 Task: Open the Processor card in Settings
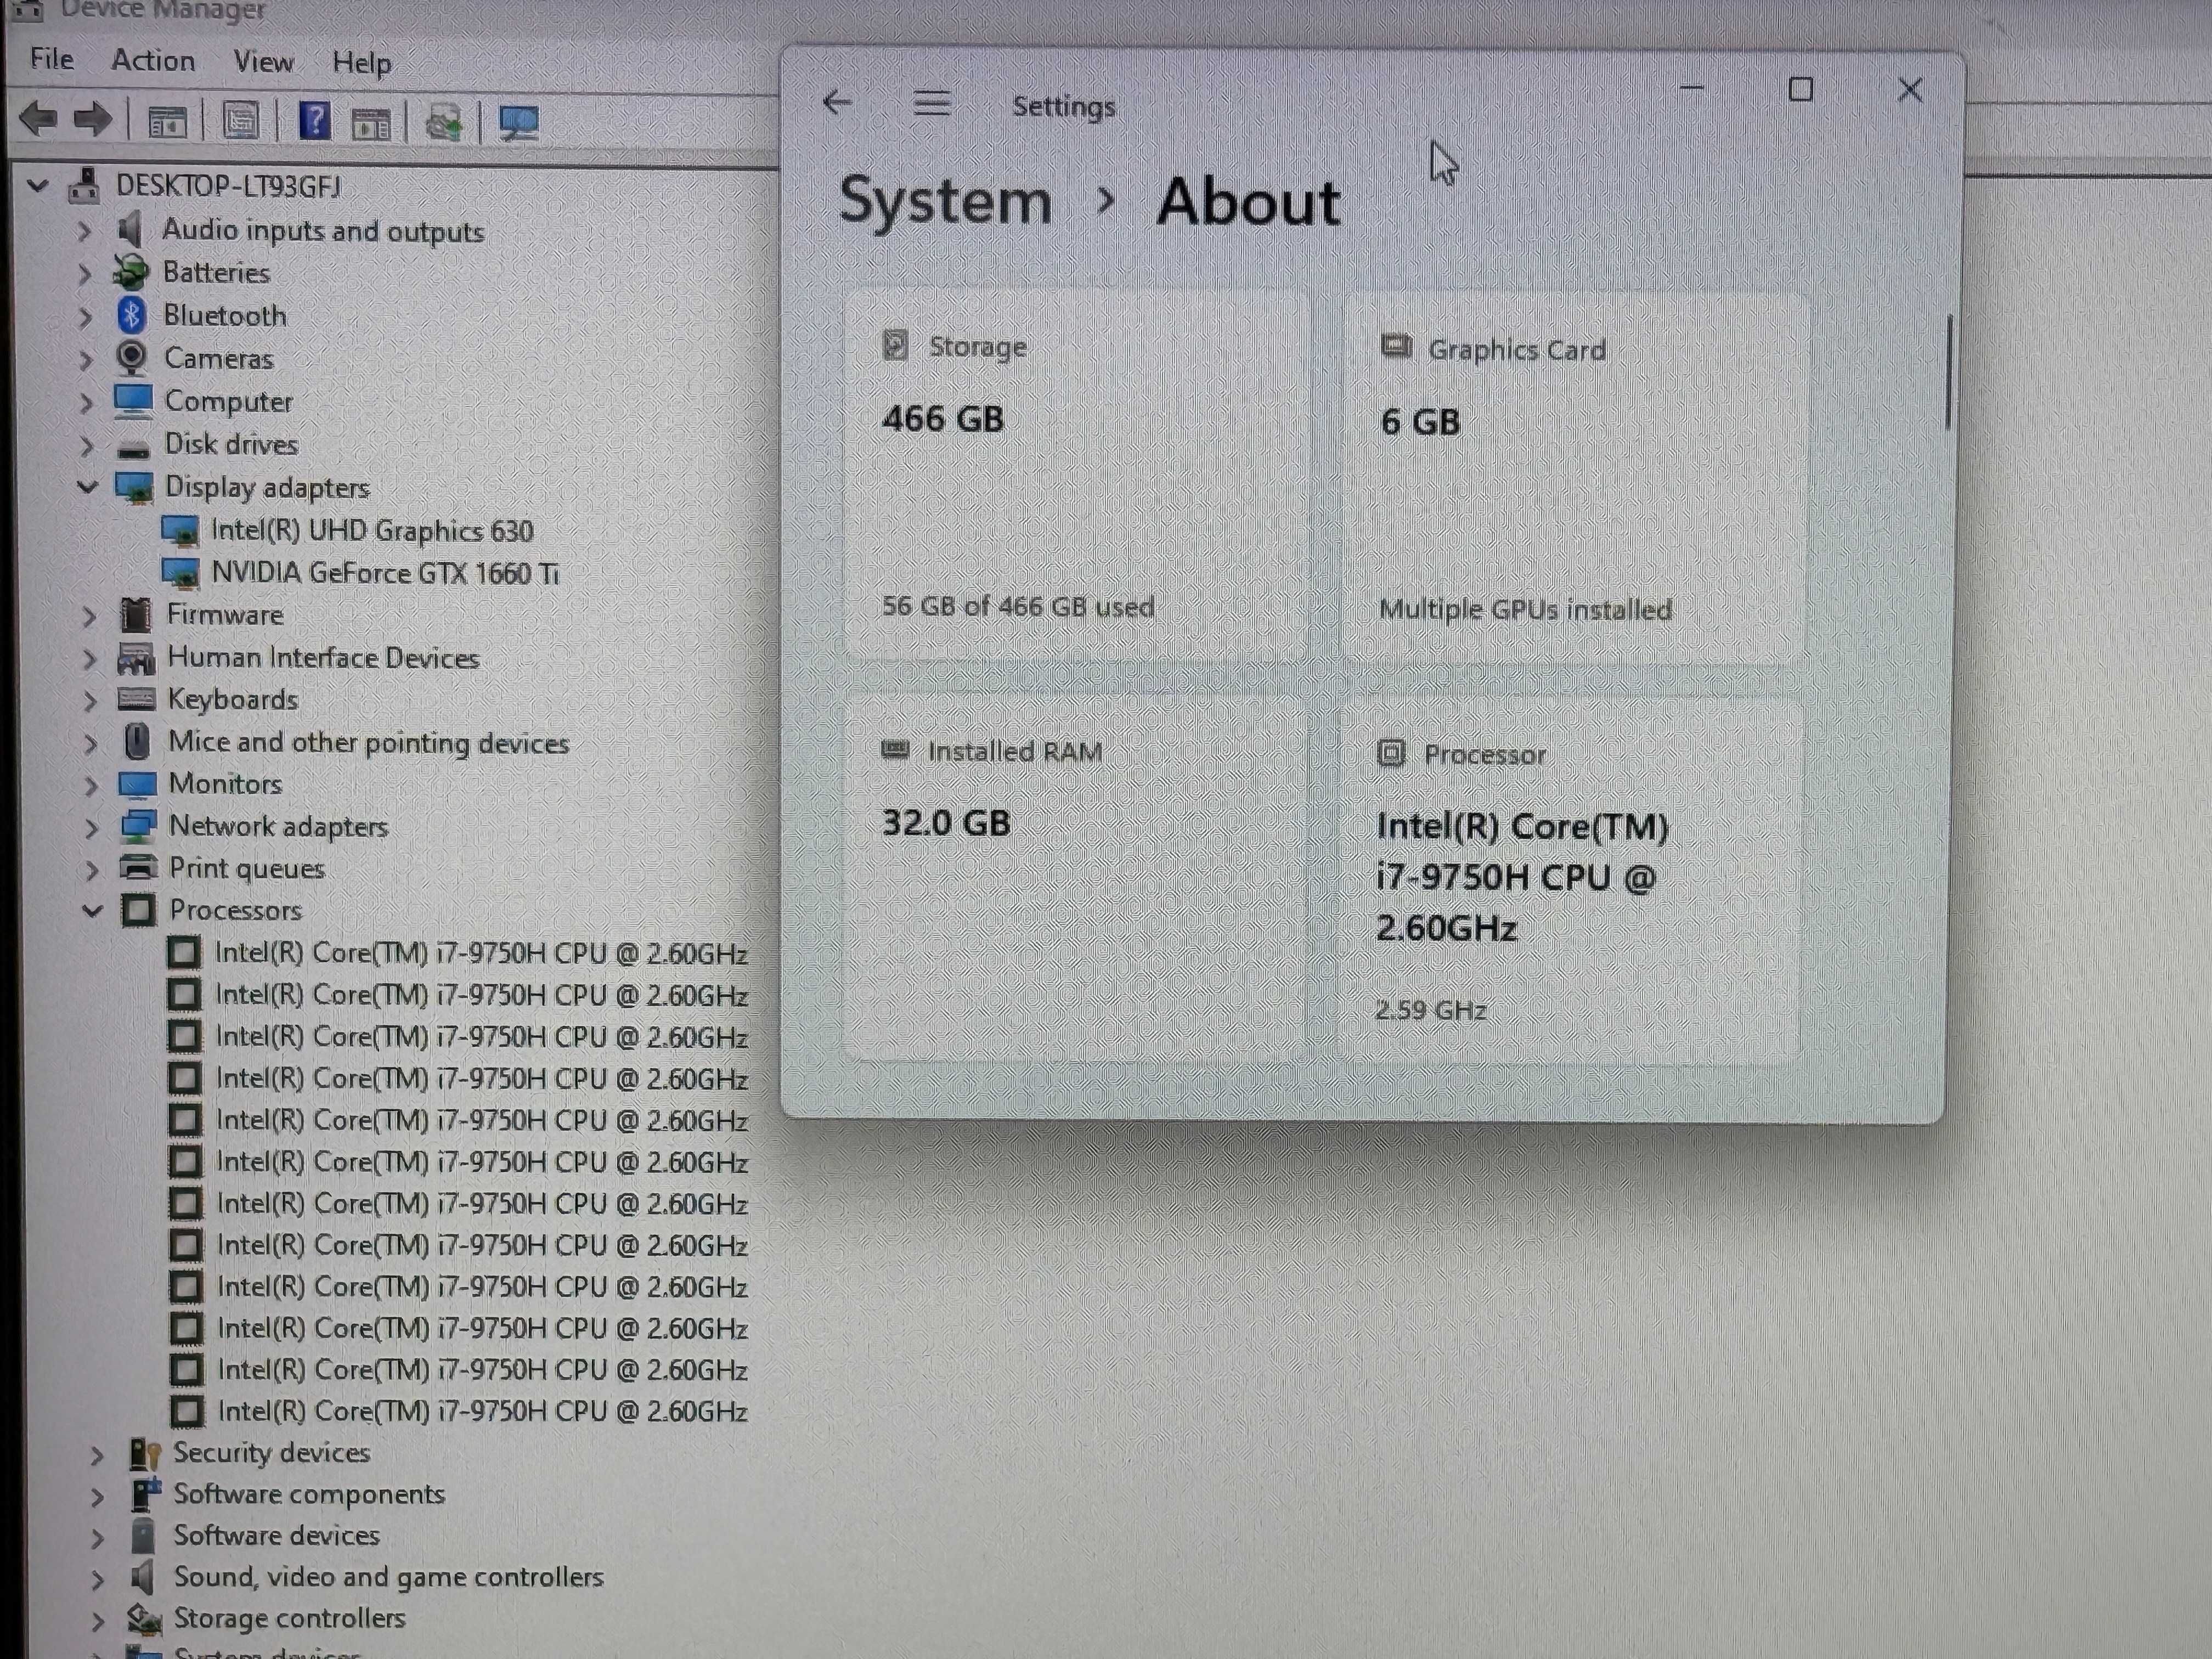[1570, 880]
